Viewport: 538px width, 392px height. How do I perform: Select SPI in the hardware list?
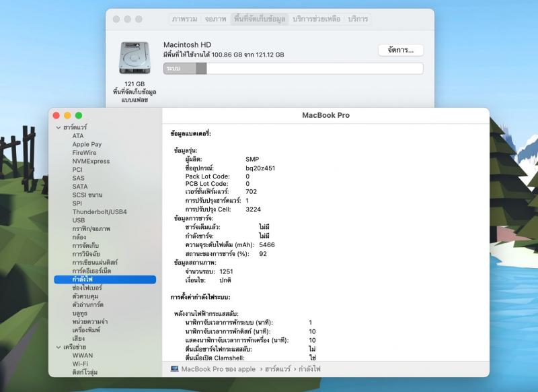[x=77, y=203]
